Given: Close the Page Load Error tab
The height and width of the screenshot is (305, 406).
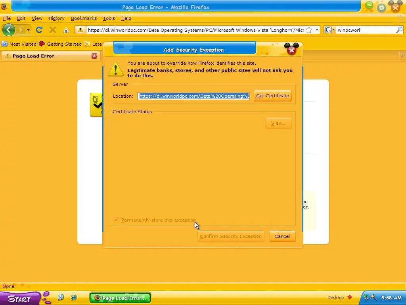Looking at the screenshot, I should (x=94, y=56).
